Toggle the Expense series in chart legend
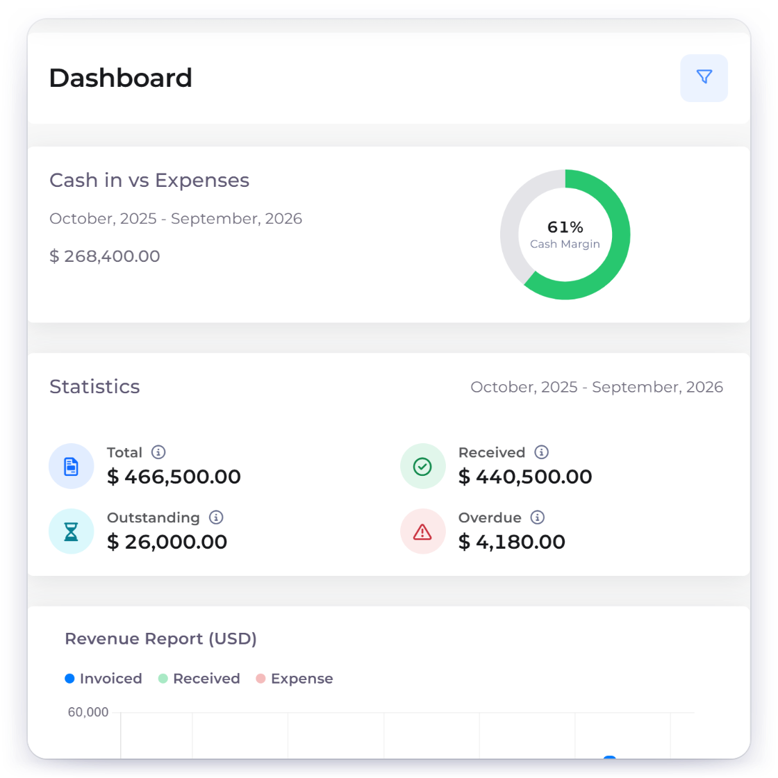The image size is (778, 778). [x=295, y=678]
